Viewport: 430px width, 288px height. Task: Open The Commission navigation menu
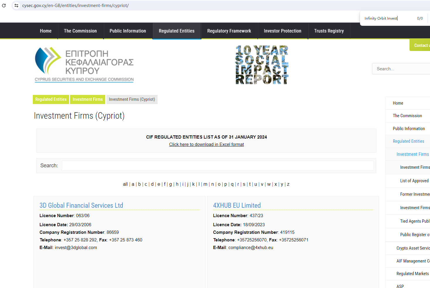click(80, 31)
